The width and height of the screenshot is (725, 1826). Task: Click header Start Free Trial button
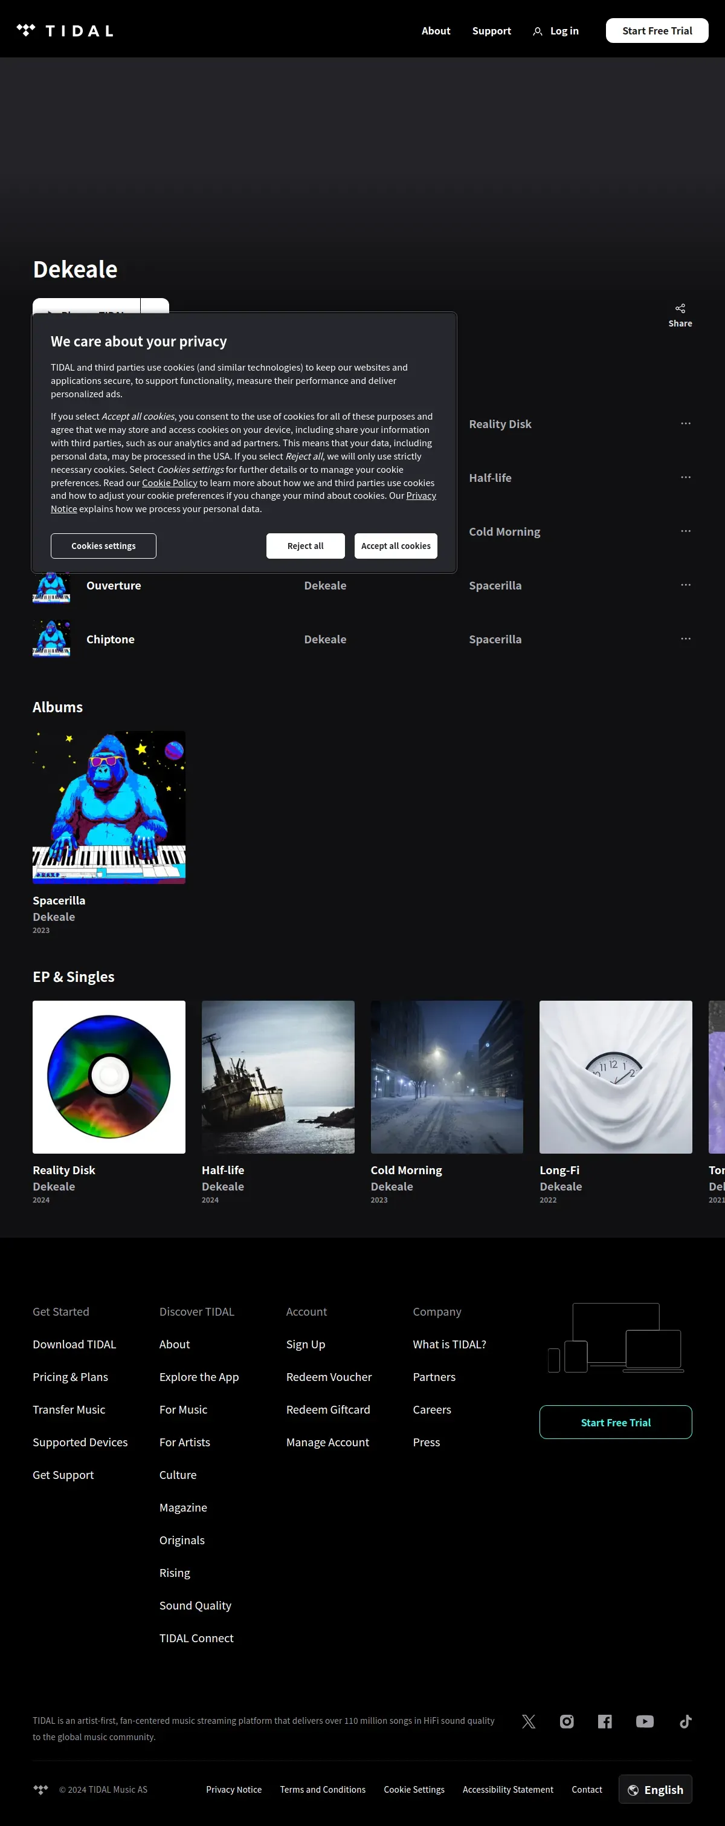point(657,30)
